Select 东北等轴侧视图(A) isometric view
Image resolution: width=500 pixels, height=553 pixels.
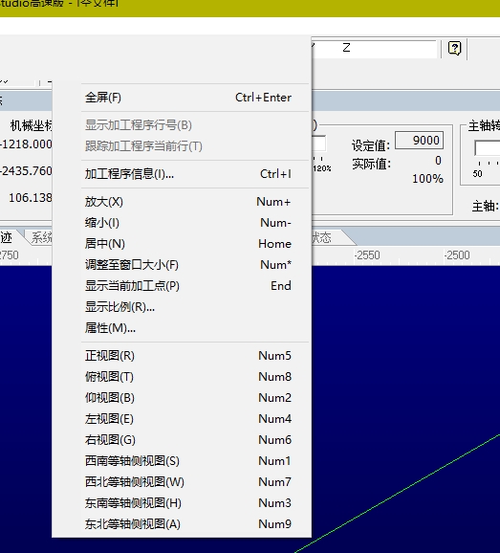pyautogui.click(x=188, y=524)
